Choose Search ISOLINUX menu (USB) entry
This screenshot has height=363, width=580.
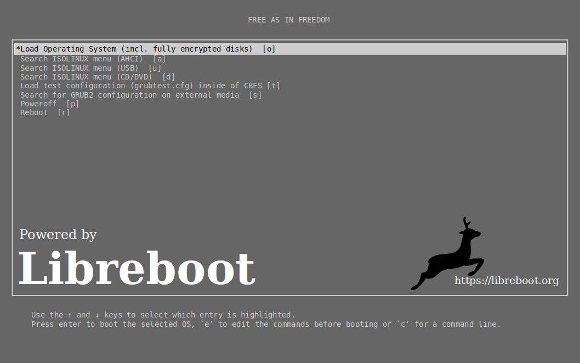coord(90,68)
